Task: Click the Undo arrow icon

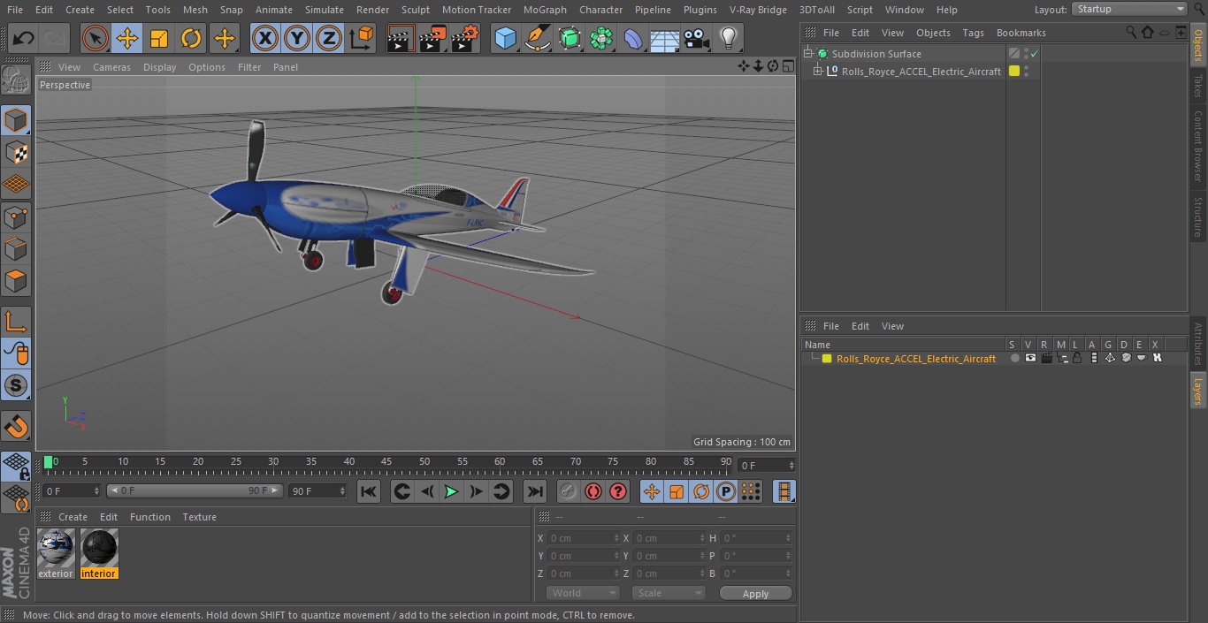Action: tap(23, 38)
